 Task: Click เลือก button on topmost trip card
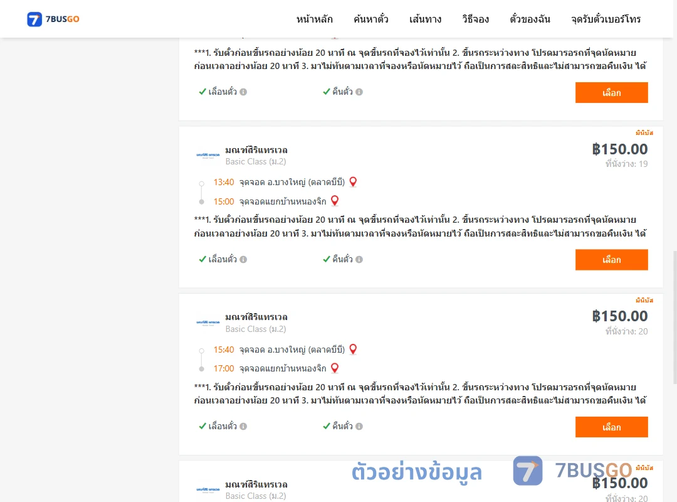tap(611, 92)
